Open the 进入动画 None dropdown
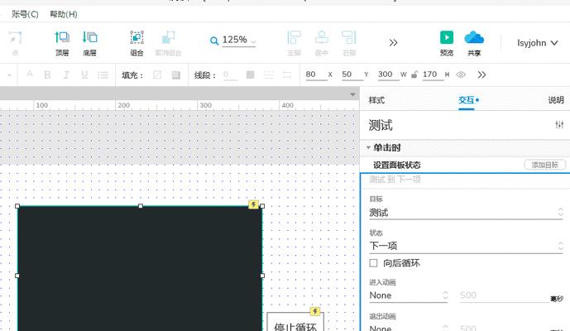Viewport: 570px width, 331px height. [x=409, y=295]
